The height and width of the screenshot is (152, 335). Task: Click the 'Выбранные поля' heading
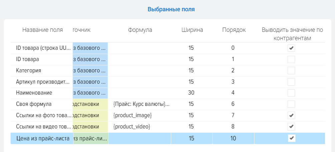(171, 9)
